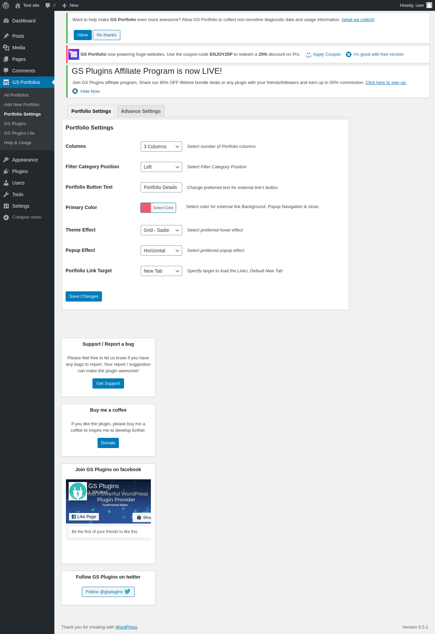435x634 pixels.
Task: Open the Columns dropdown
Action: (x=161, y=147)
